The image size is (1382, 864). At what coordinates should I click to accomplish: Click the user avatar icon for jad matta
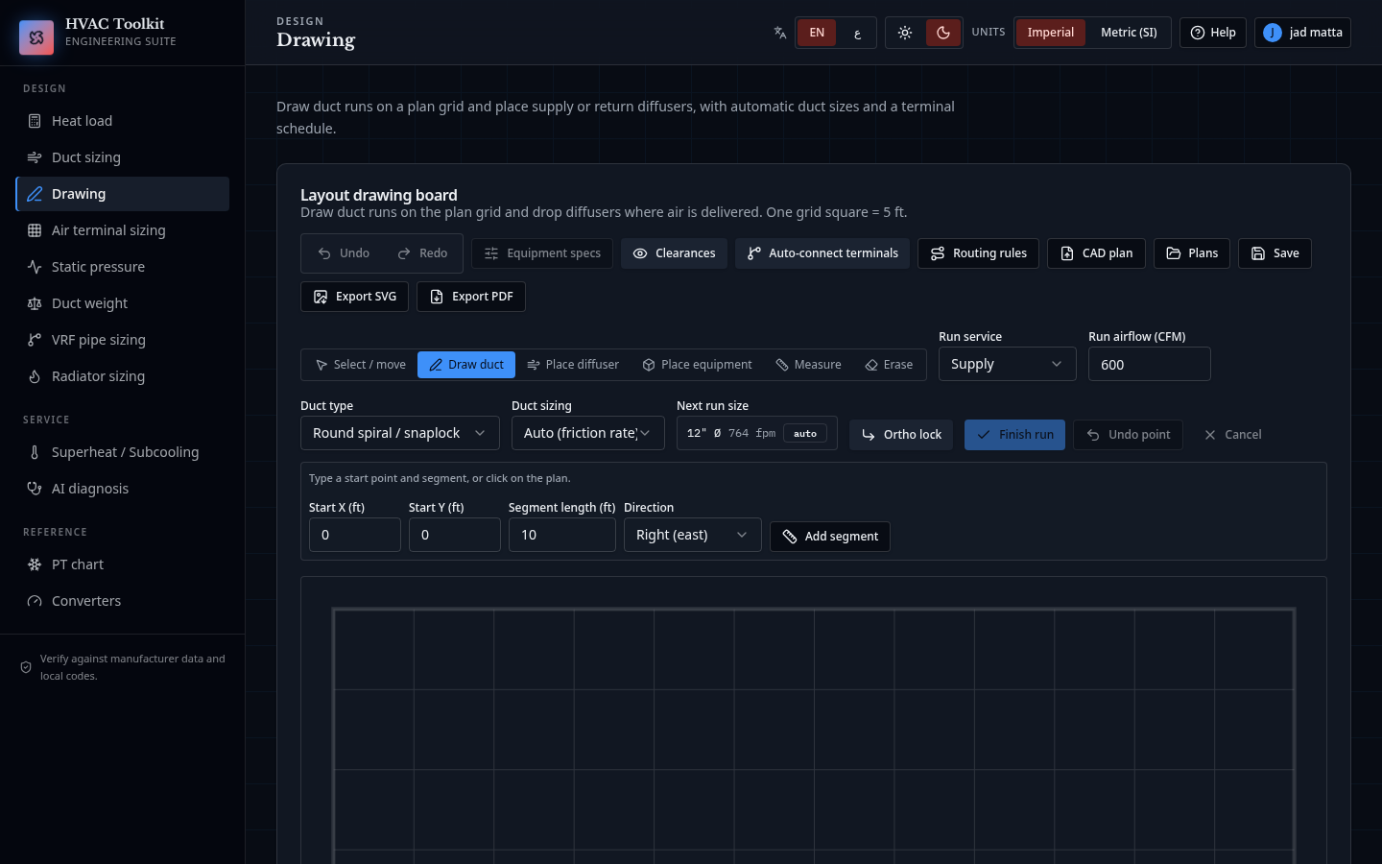[1273, 33]
